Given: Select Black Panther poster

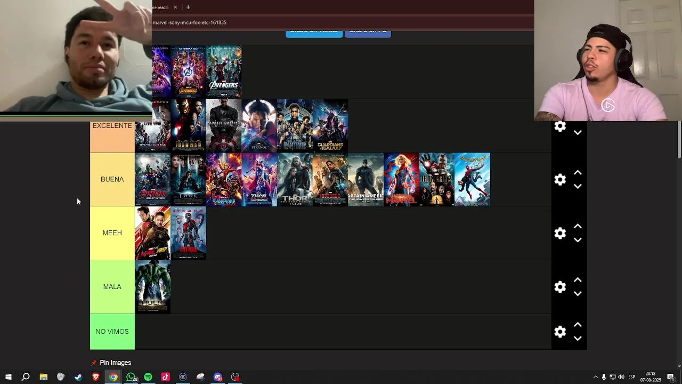Looking at the screenshot, I should point(295,126).
